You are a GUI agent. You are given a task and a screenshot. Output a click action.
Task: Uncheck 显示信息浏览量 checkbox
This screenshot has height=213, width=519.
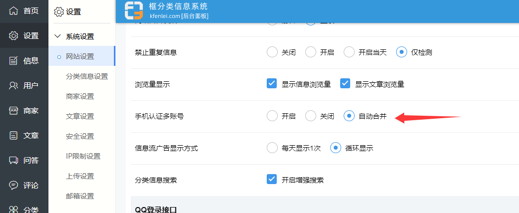click(272, 84)
